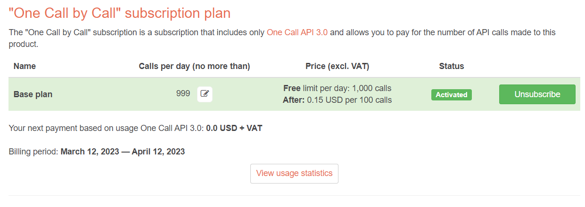Click the Billing period label
The image size is (585, 207).
(33, 152)
